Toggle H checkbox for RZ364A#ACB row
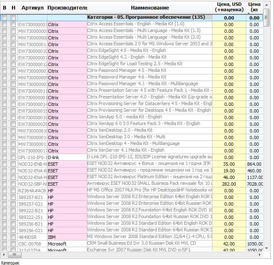This screenshot has height=265, width=274. click(x=13, y=191)
